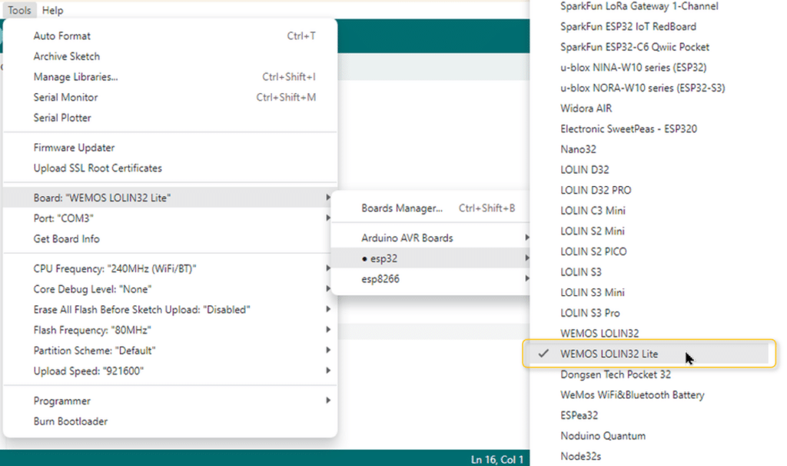
Task: Select the LOLIN C3 Mini board
Action: [593, 211]
